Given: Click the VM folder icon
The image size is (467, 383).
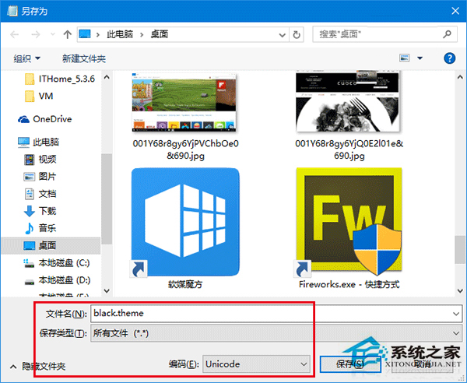Looking at the screenshot, I should pos(30,97).
